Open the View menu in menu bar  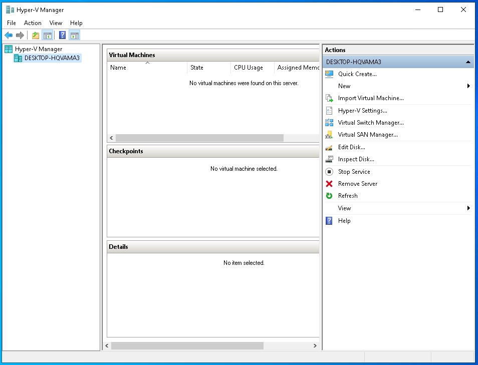(x=56, y=23)
